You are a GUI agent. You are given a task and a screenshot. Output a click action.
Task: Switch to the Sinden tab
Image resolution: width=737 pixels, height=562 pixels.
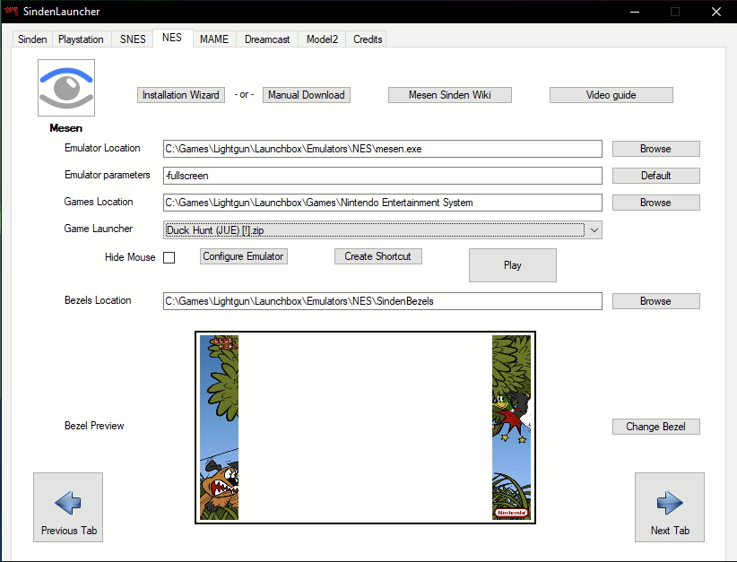tap(32, 39)
